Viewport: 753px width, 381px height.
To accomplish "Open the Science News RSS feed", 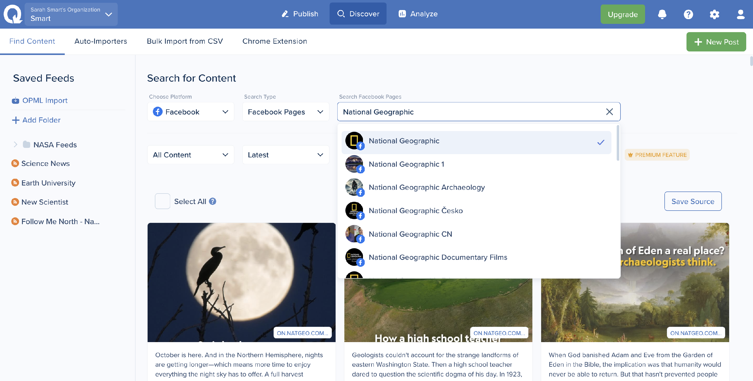I will pyautogui.click(x=45, y=163).
